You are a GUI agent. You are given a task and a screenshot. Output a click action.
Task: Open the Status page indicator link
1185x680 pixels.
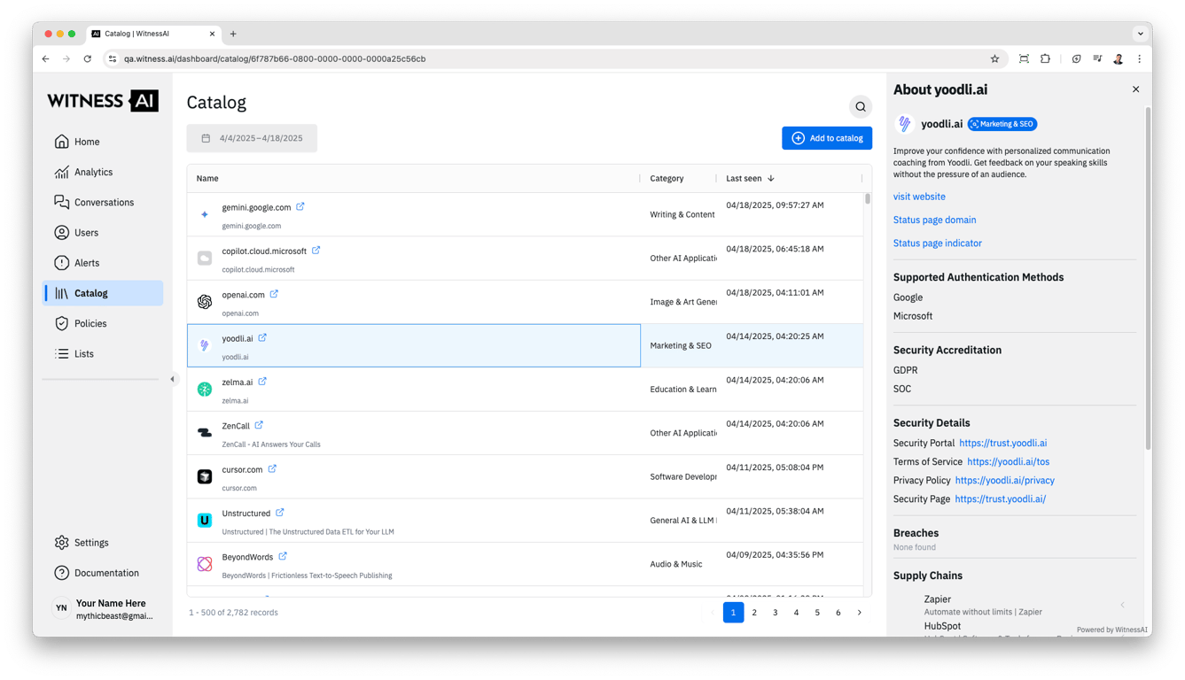937,243
